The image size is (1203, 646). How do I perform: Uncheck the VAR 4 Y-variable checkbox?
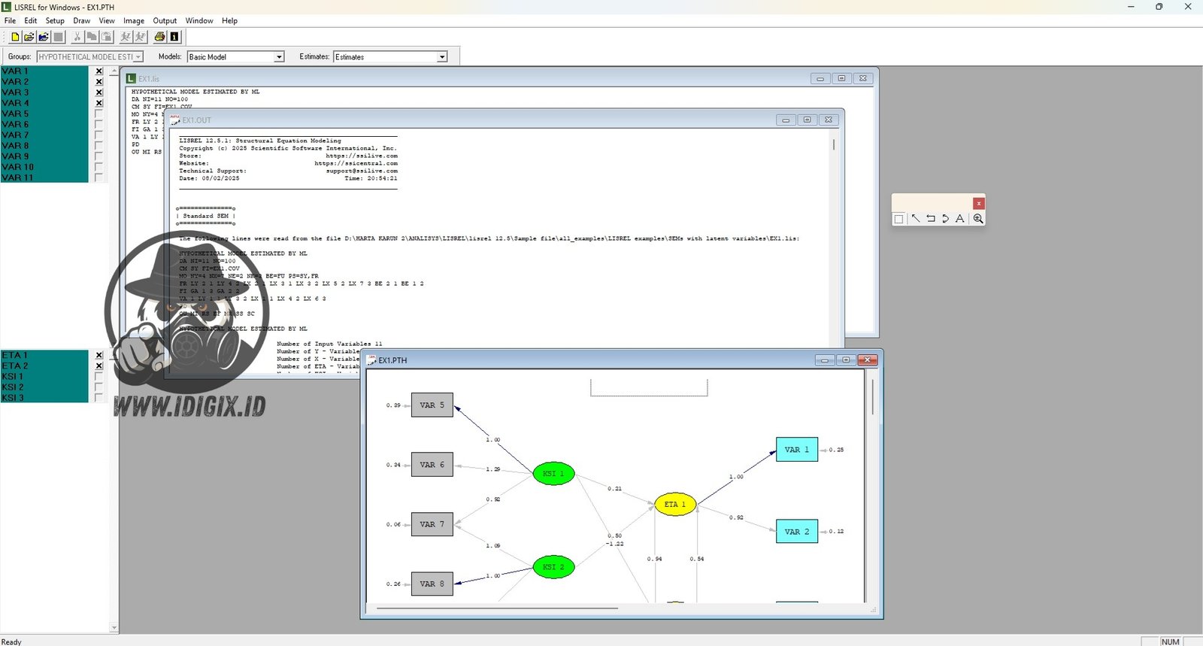point(98,103)
